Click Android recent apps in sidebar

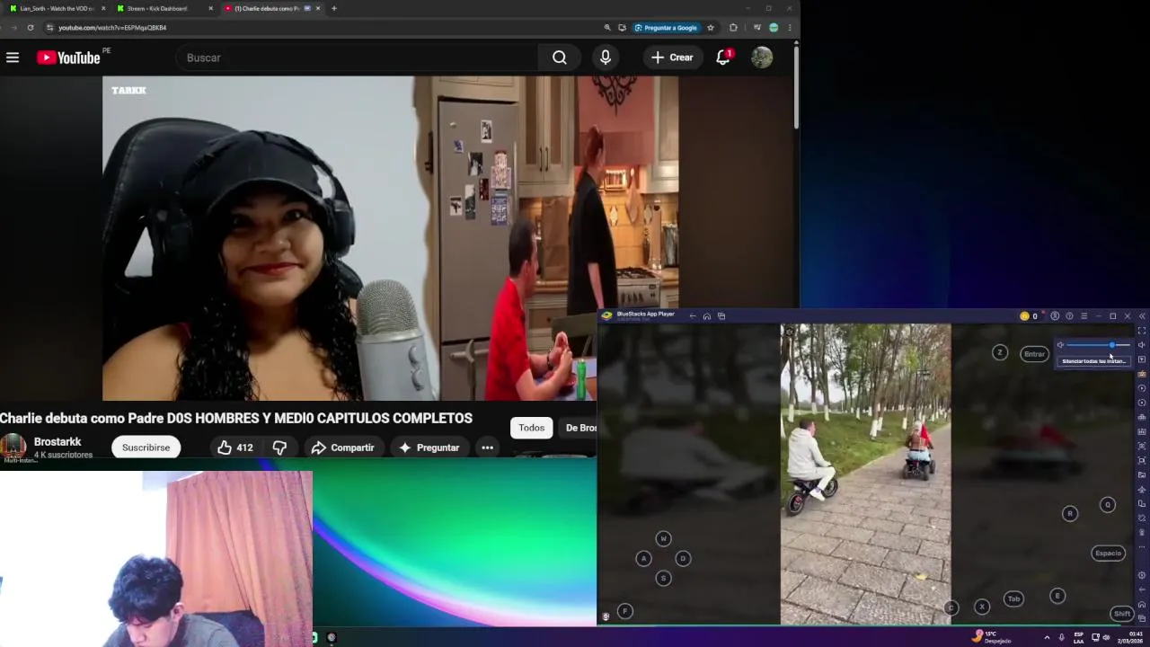pos(1142,617)
